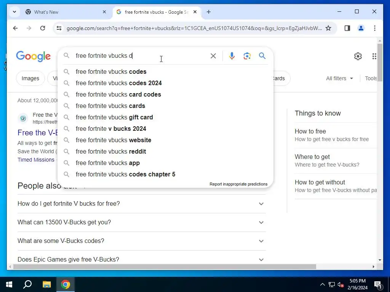This screenshot has height=292, width=390.
Task: Open Windows Start menu
Action: (9, 284)
